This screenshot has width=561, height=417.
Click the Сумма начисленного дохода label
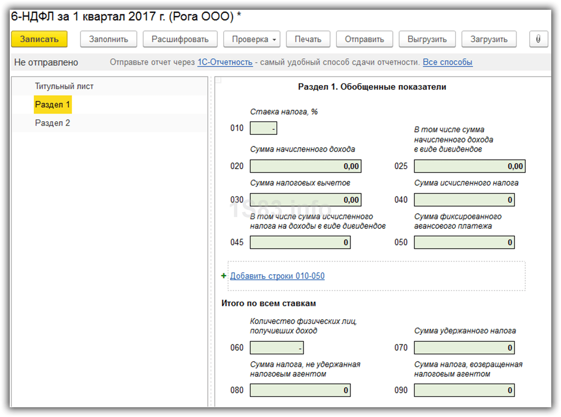(x=303, y=149)
